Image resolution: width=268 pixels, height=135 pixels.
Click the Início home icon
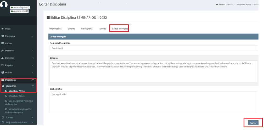click(3, 29)
